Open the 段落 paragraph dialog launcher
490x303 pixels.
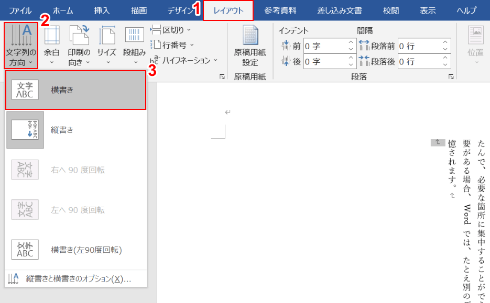pos(451,76)
